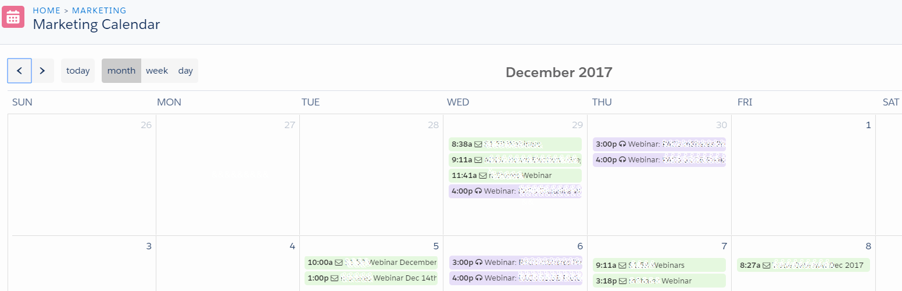902x291 pixels.
Task: Click the SUN column header
Action: pyautogui.click(x=22, y=103)
